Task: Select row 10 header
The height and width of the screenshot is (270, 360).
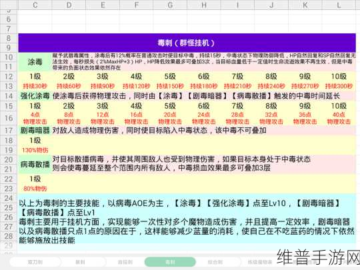Action: point(9,57)
